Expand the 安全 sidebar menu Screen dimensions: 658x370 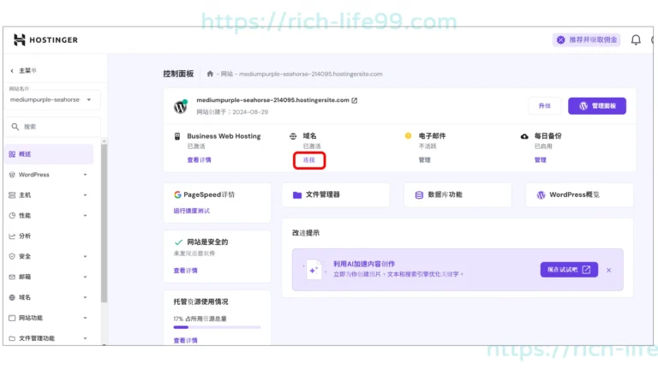point(85,256)
